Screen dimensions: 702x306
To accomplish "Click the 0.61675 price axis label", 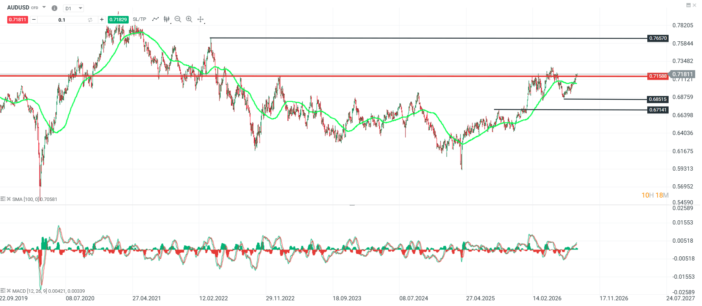I will [683, 151].
